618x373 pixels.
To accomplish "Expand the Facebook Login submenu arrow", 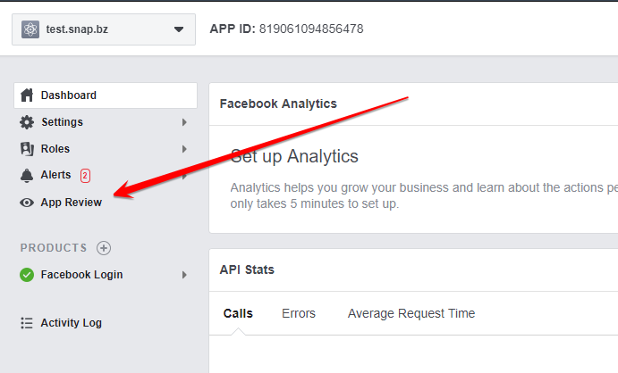I will point(184,275).
